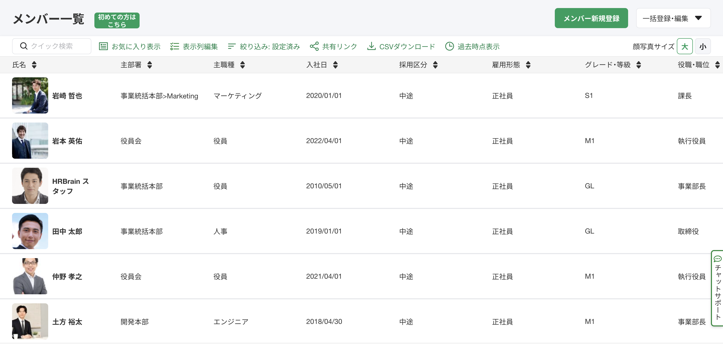The height and width of the screenshot is (344, 723).
Task: Click the magnifier icon in quick search
Action: [x=24, y=46]
